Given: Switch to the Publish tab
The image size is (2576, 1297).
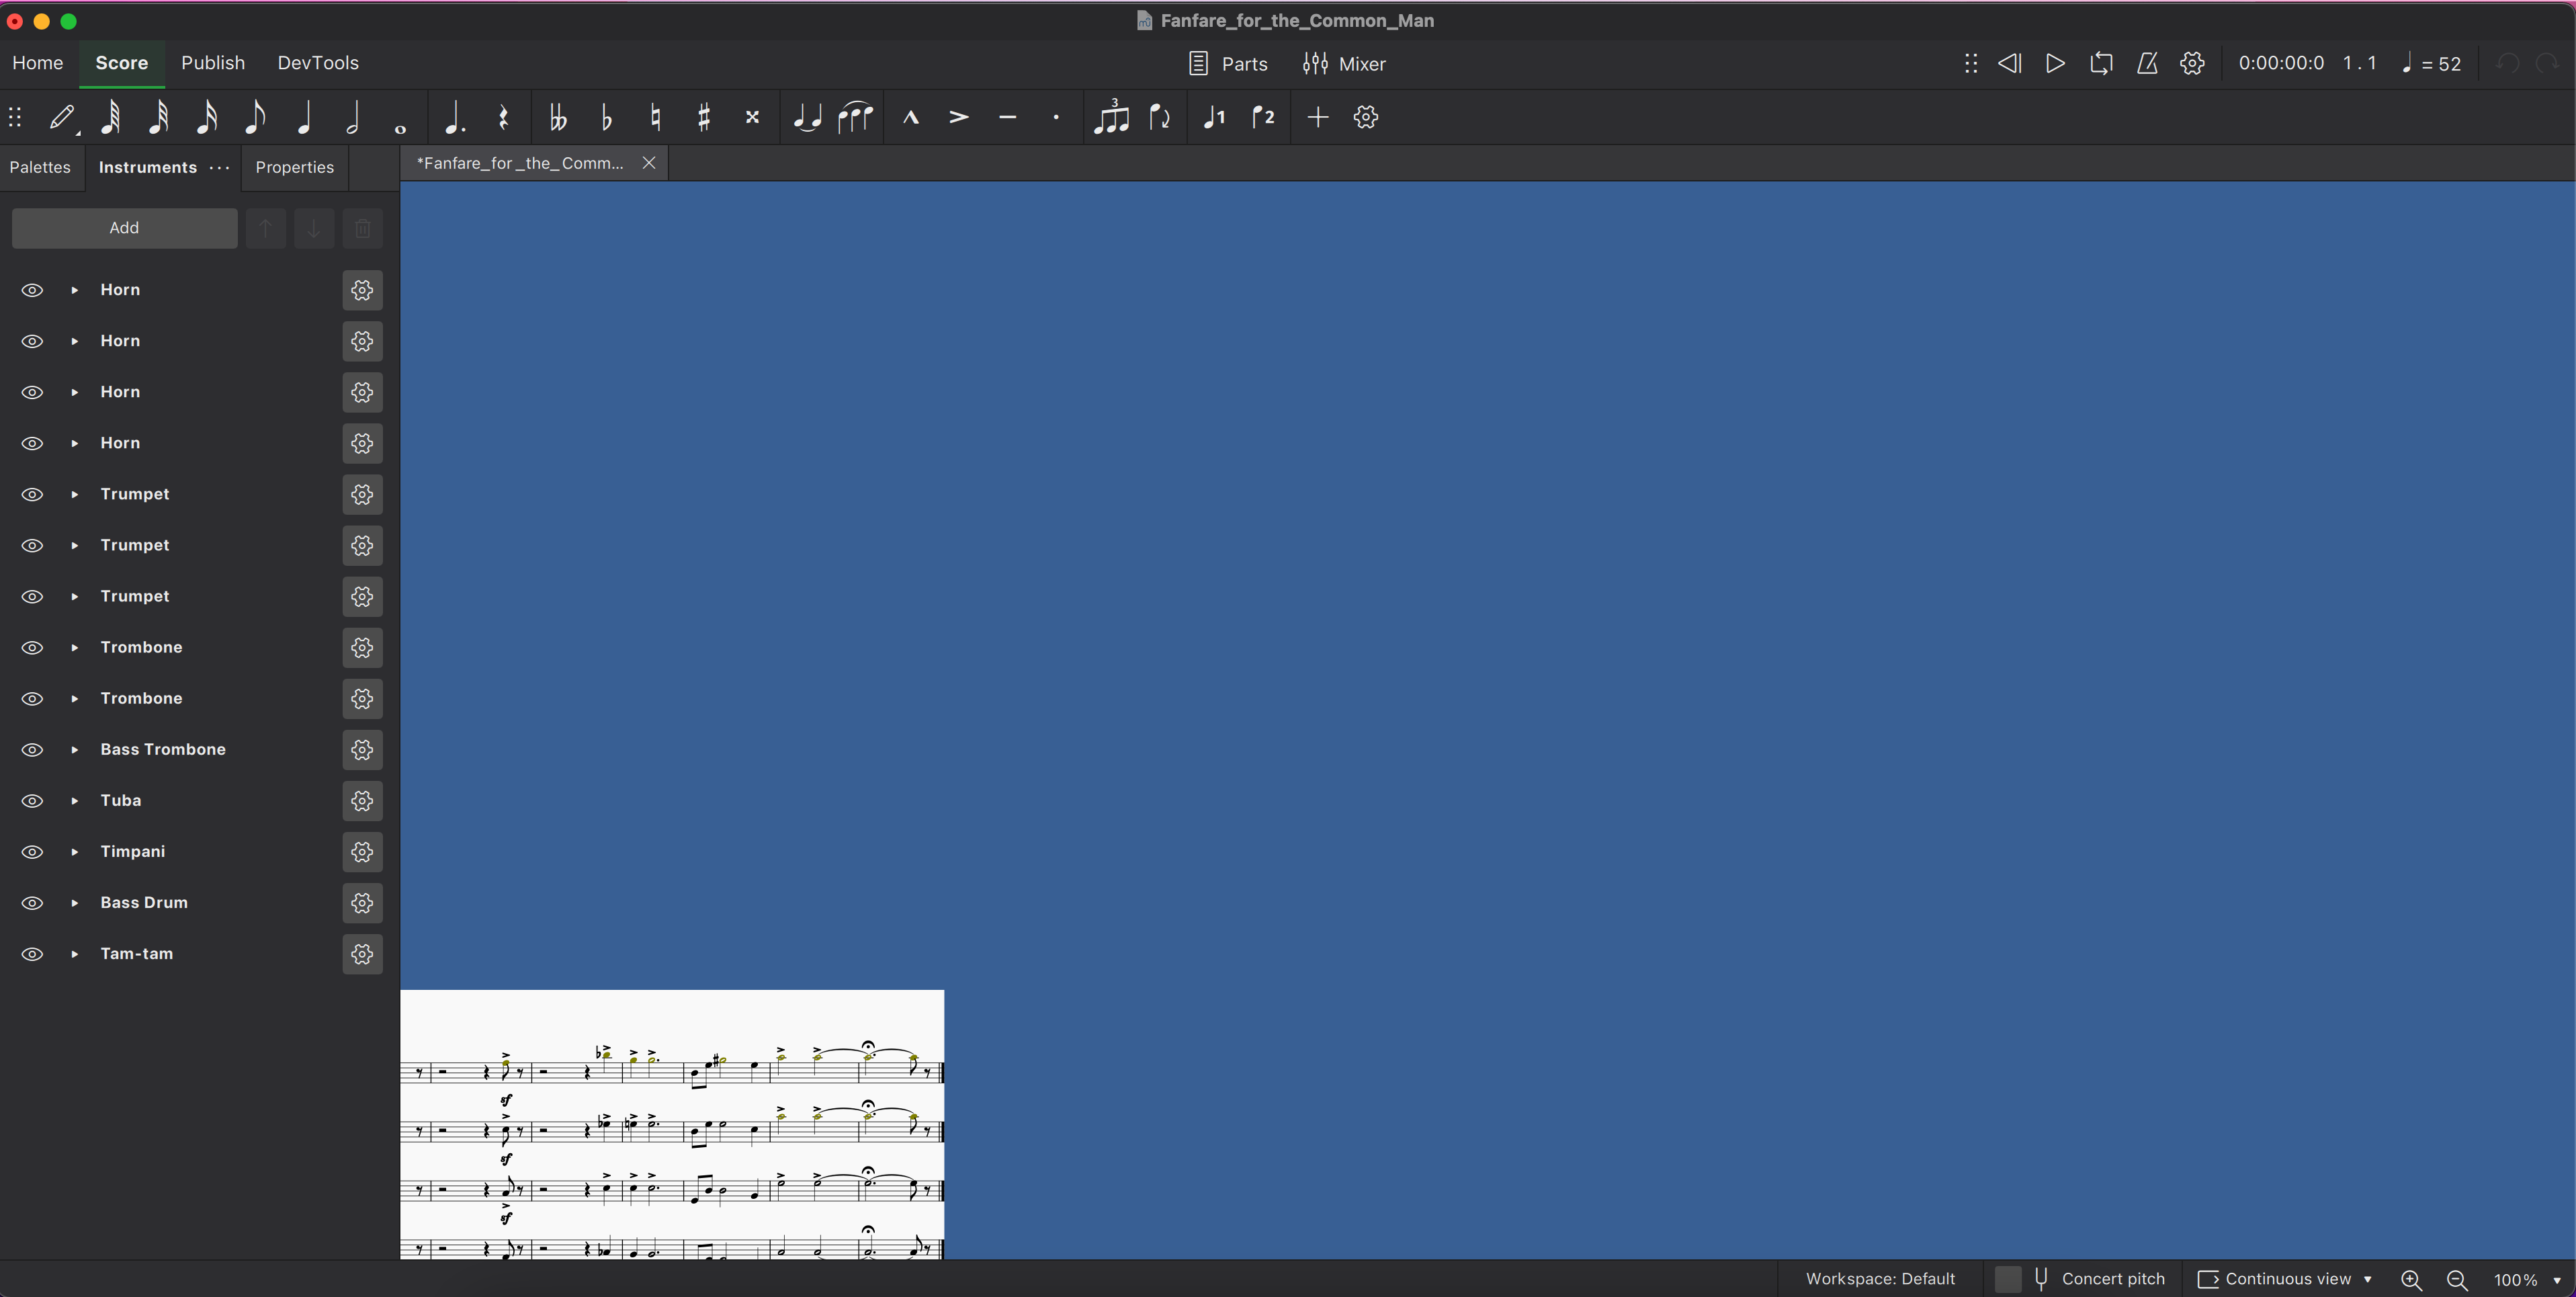Looking at the screenshot, I should 212,62.
